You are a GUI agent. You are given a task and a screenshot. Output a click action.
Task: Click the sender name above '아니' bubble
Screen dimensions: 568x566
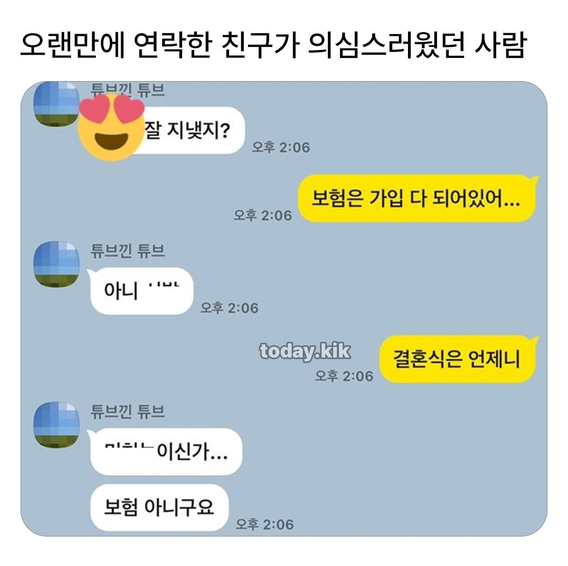pos(127,251)
